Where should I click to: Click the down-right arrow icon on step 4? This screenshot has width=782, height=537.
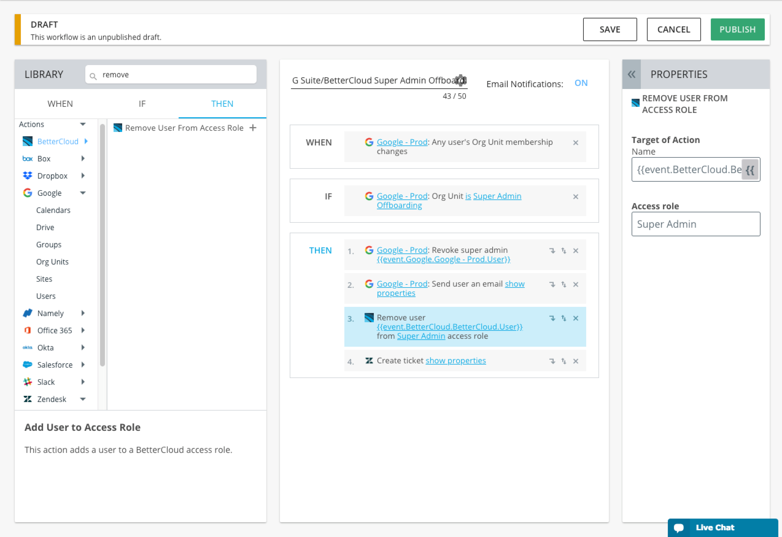coord(552,361)
